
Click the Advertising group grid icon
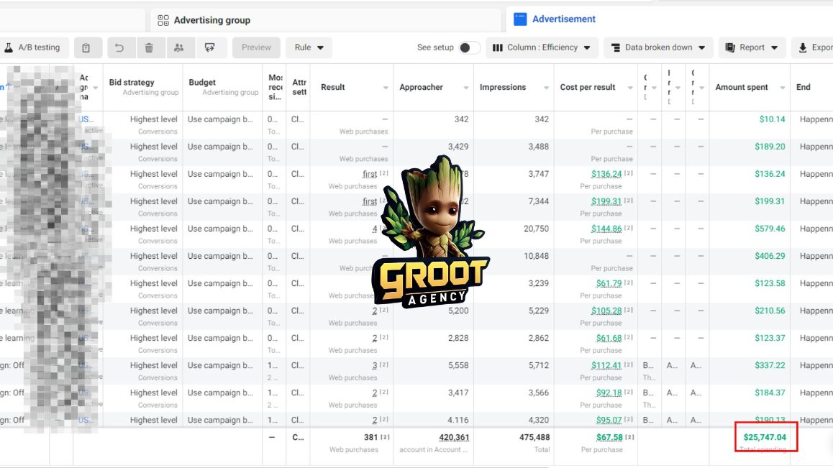point(163,20)
